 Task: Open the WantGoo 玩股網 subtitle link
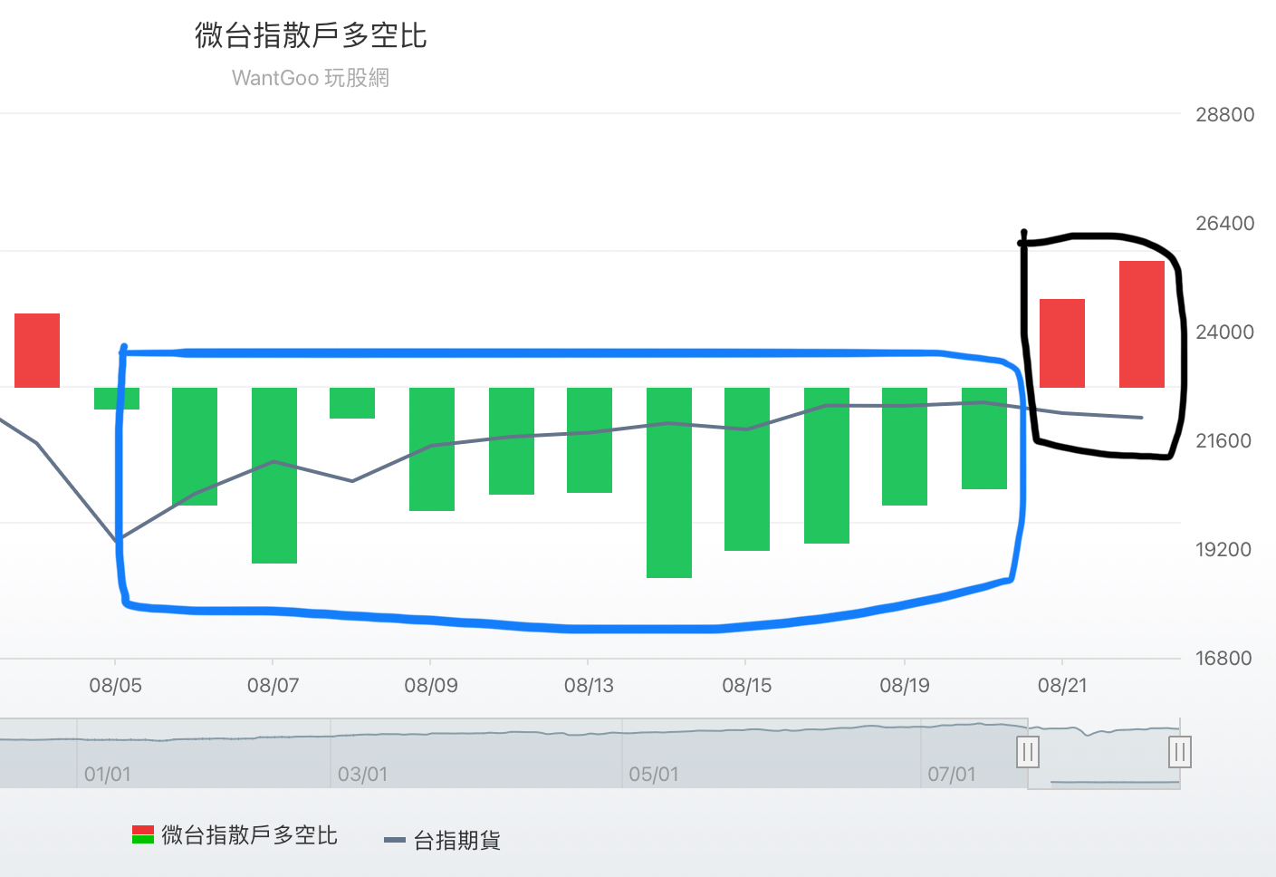(311, 78)
